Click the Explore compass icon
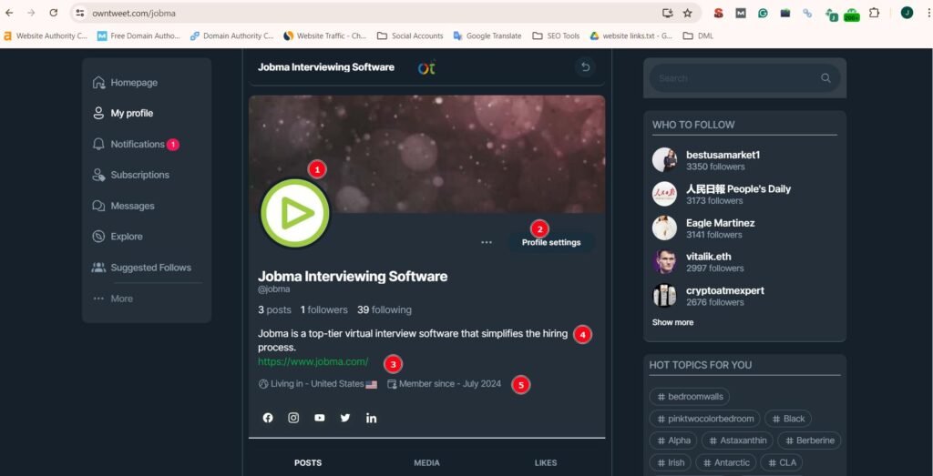 [x=98, y=237]
